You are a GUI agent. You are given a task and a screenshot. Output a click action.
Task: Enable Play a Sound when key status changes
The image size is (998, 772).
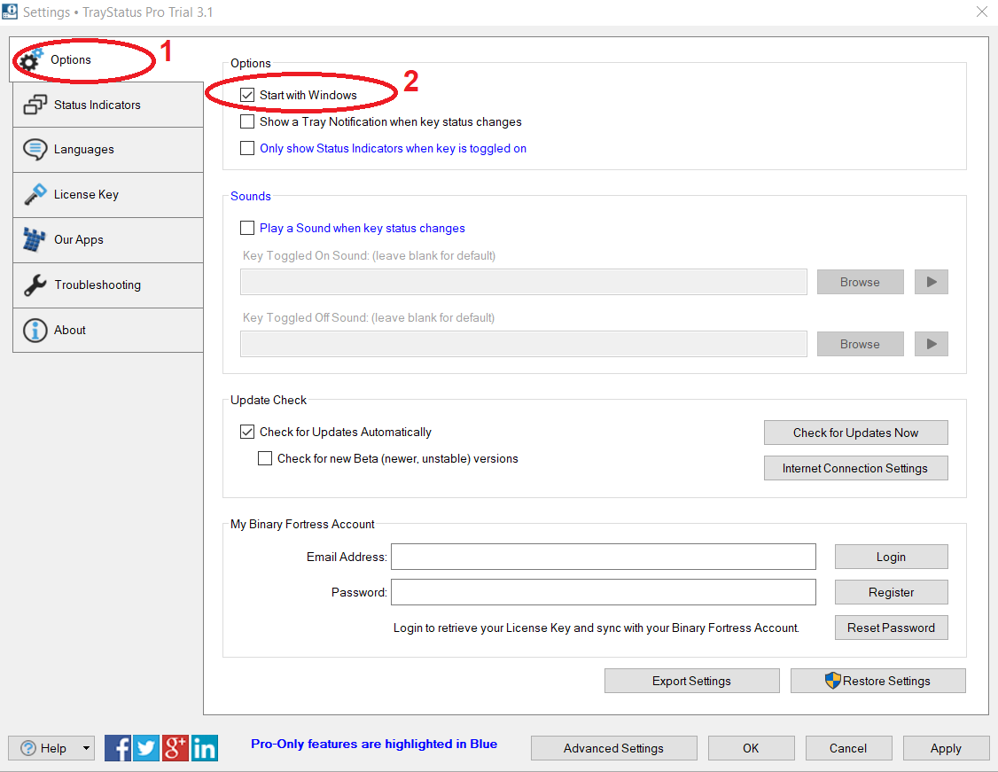[247, 228]
